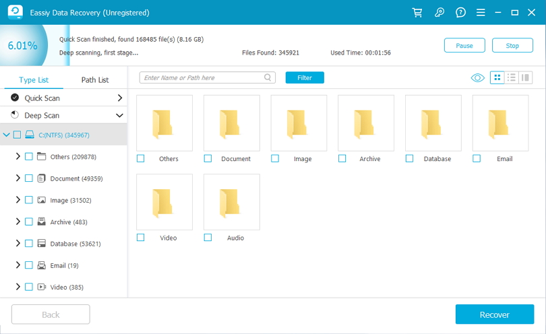Click the Document icon in tree
The image size is (546, 334).
tap(41, 178)
